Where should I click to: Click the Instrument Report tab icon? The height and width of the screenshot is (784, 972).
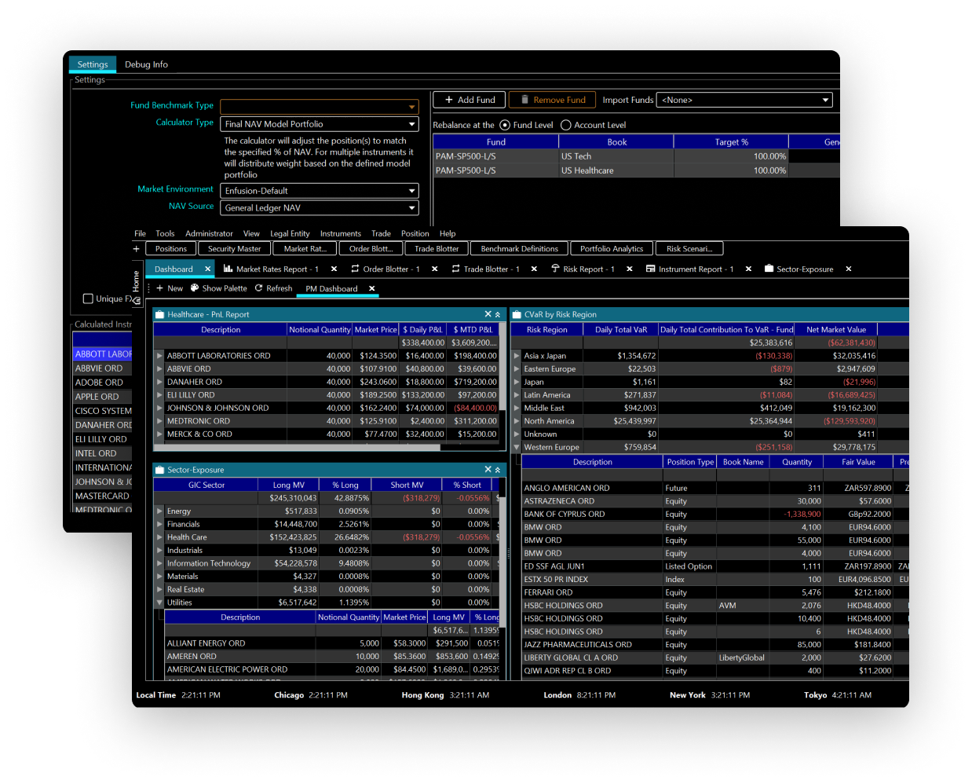(651, 269)
